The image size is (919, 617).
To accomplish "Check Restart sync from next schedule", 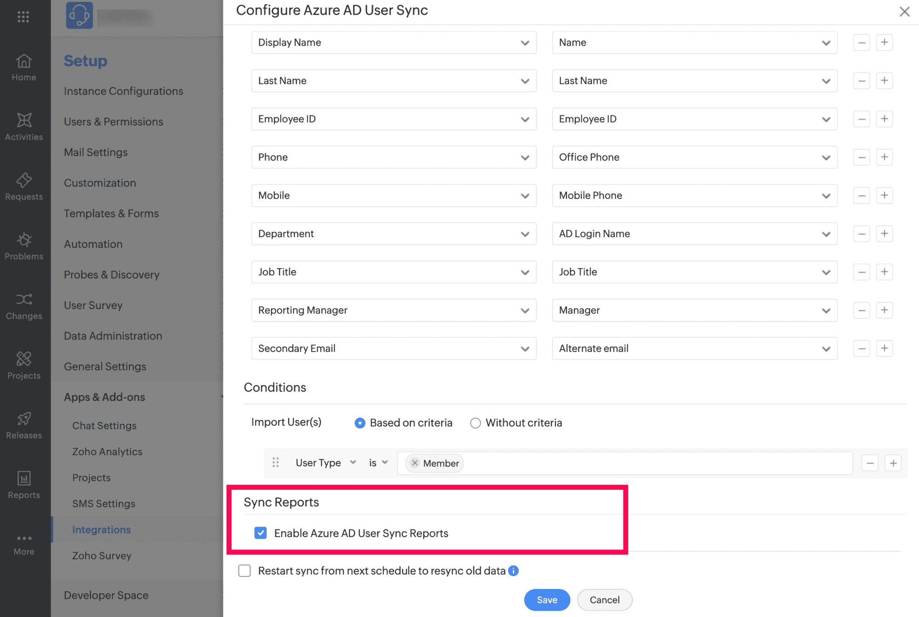I will coord(244,570).
